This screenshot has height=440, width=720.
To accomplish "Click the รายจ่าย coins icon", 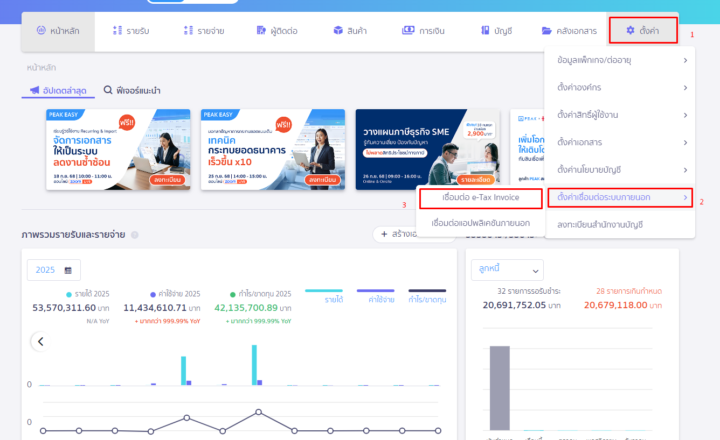I will [188, 31].
